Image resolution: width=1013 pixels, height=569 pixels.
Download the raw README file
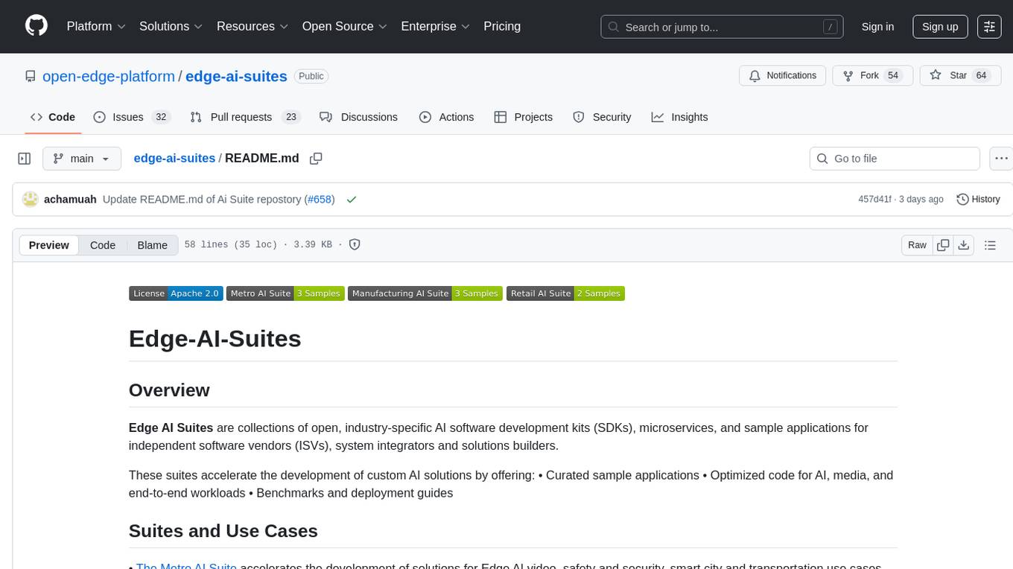(963, 245)
